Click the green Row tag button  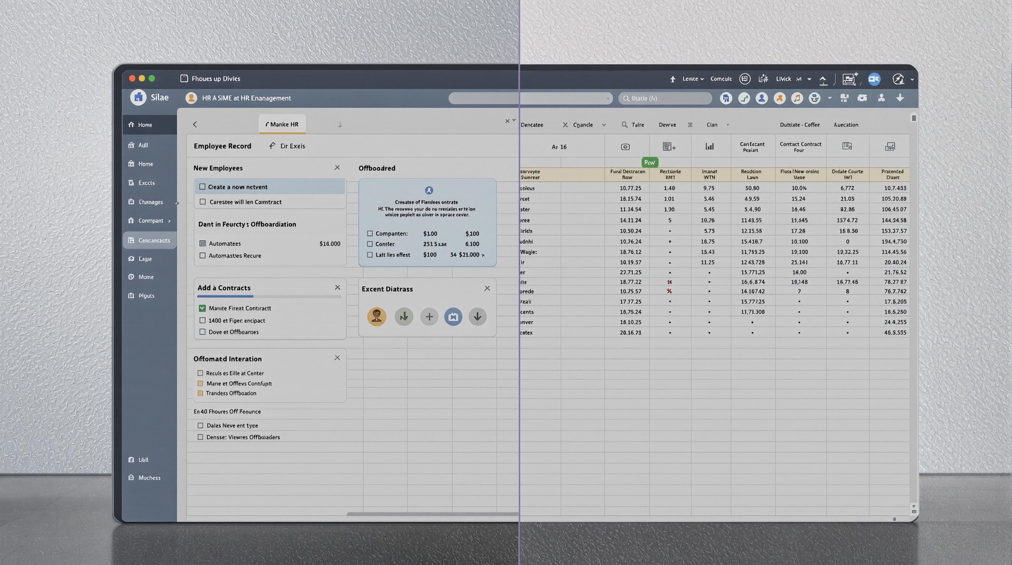(650, 162)
